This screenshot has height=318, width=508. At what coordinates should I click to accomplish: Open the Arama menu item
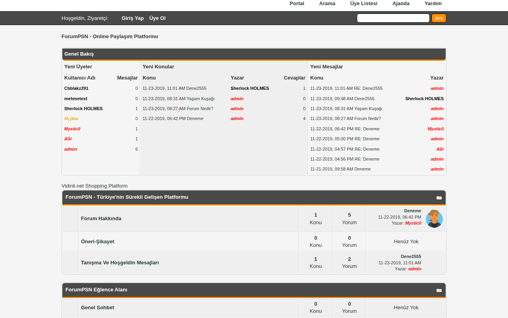pos(327,4)
